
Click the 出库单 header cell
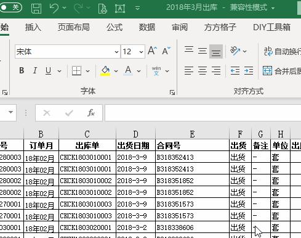click(x=87, y=146)
